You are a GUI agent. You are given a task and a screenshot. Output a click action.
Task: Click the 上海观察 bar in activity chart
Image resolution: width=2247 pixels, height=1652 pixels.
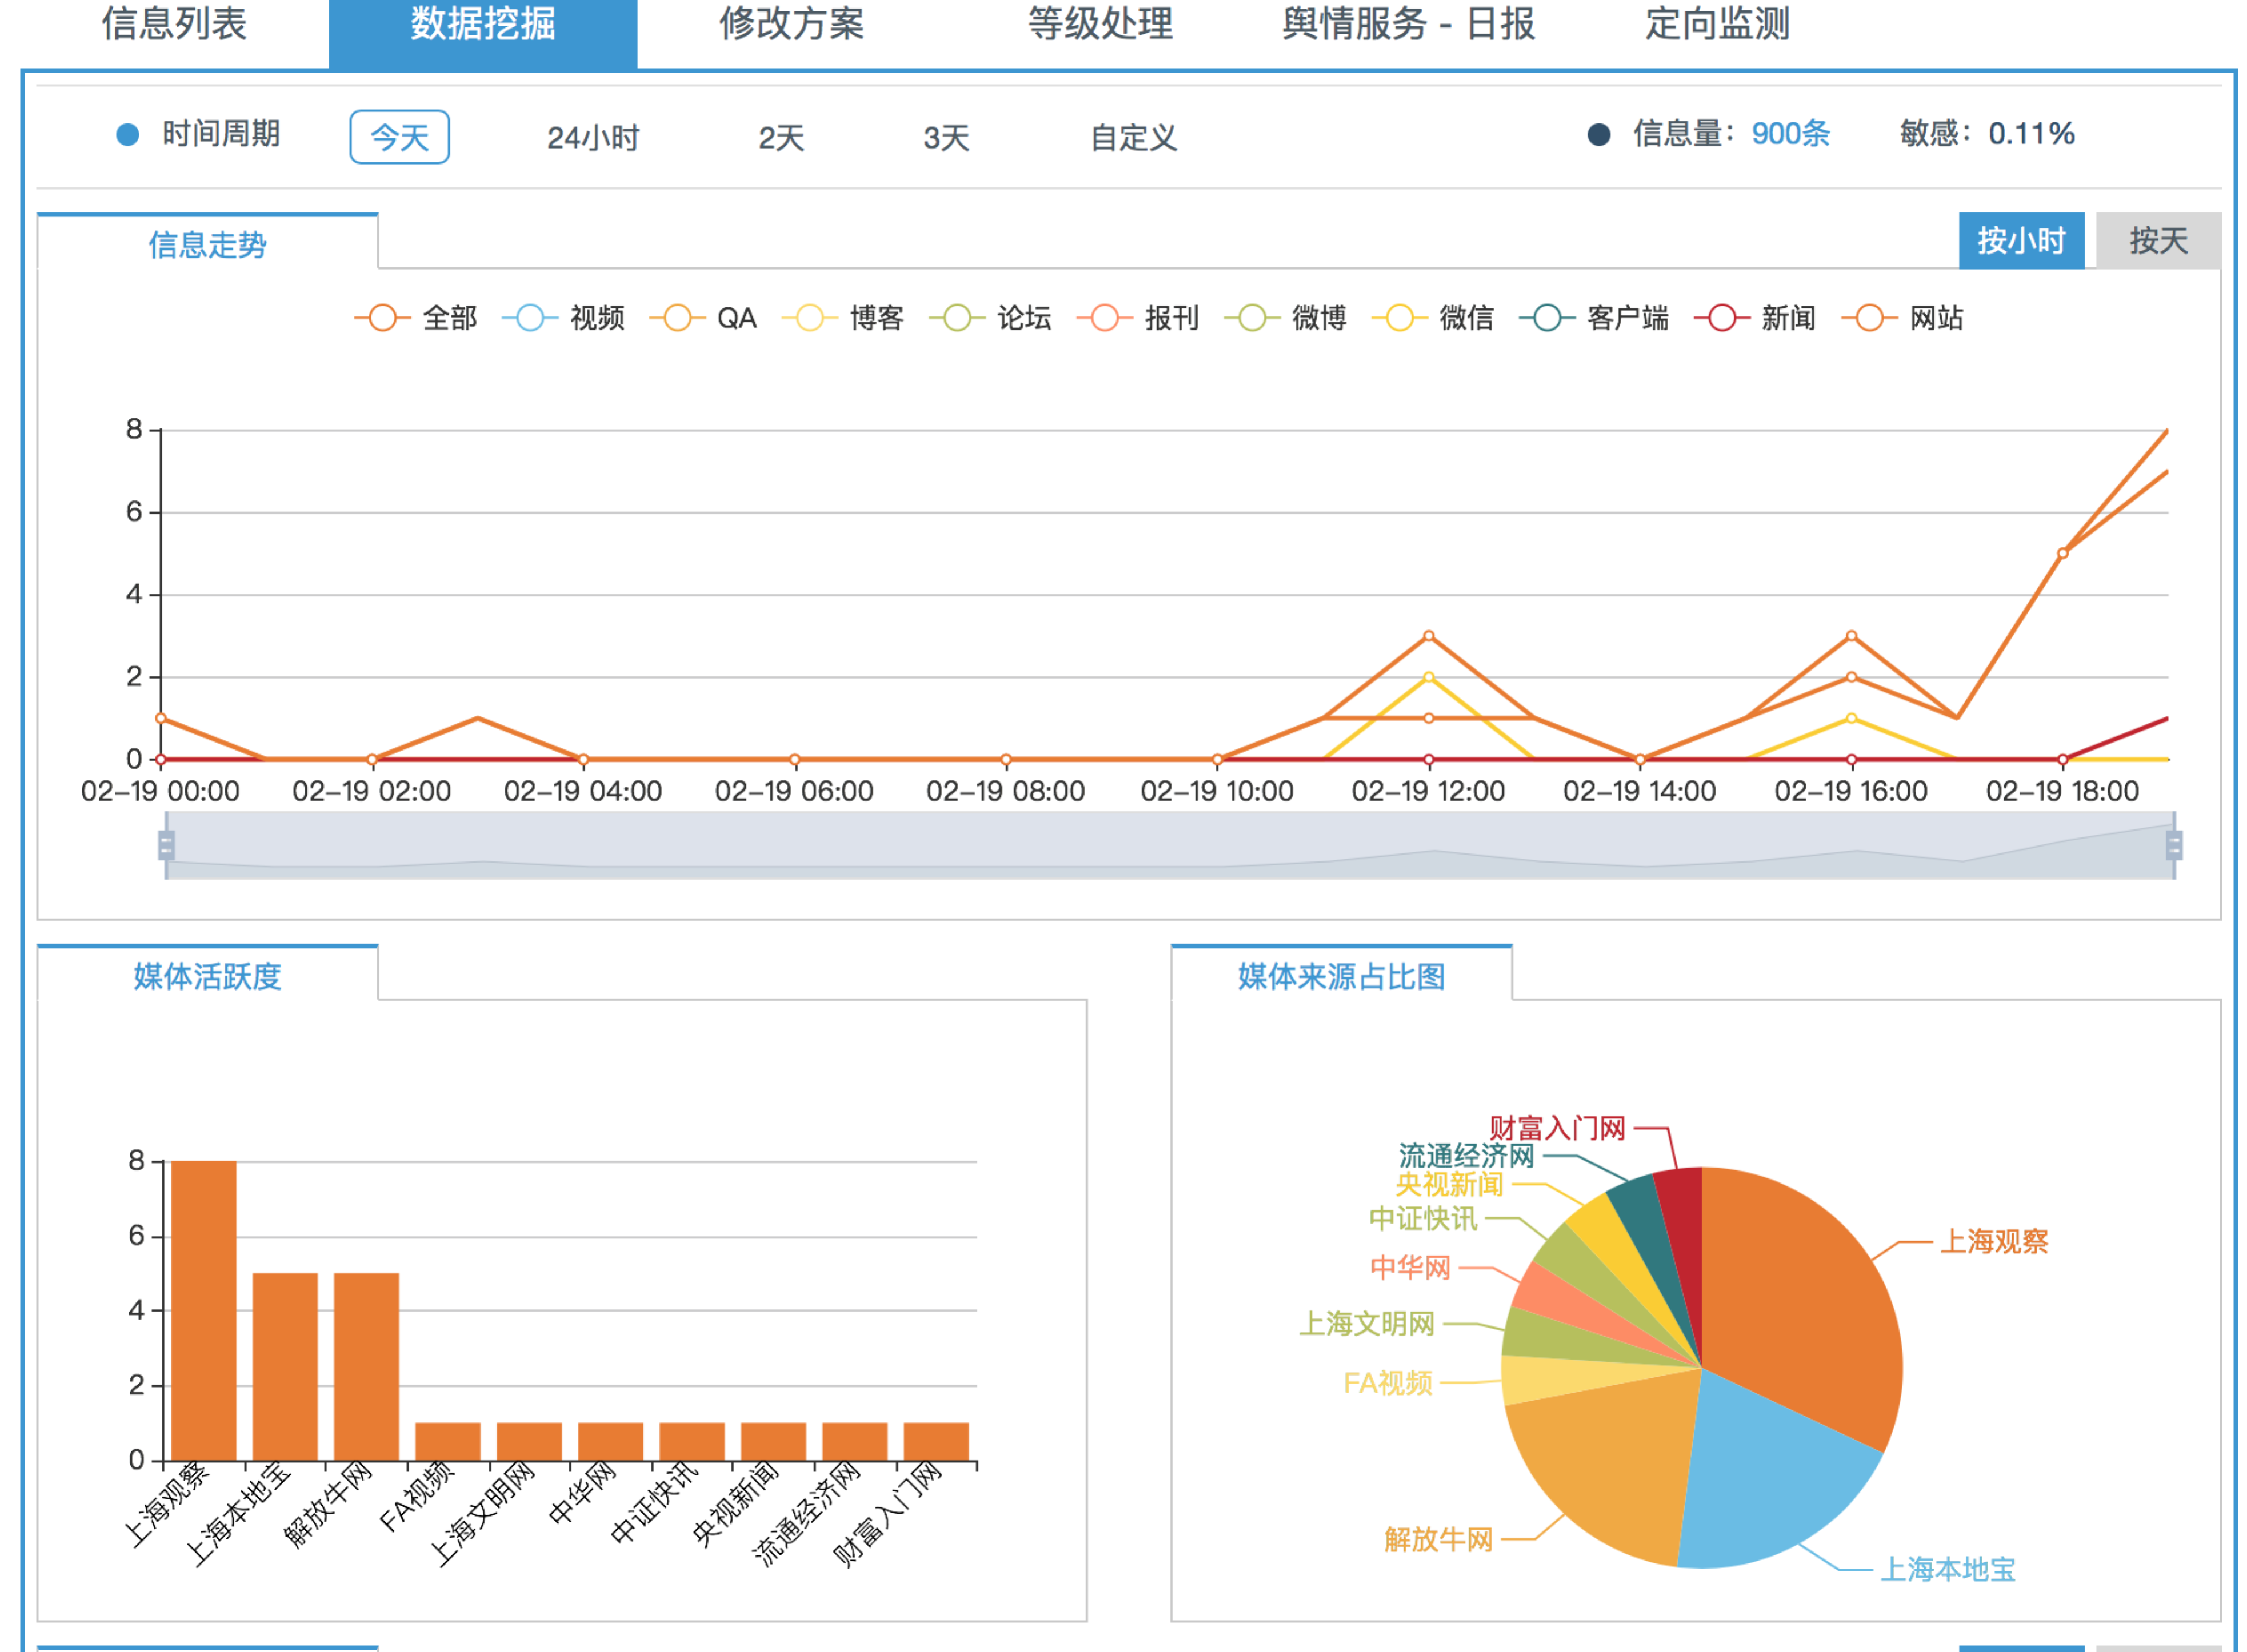204,1310
